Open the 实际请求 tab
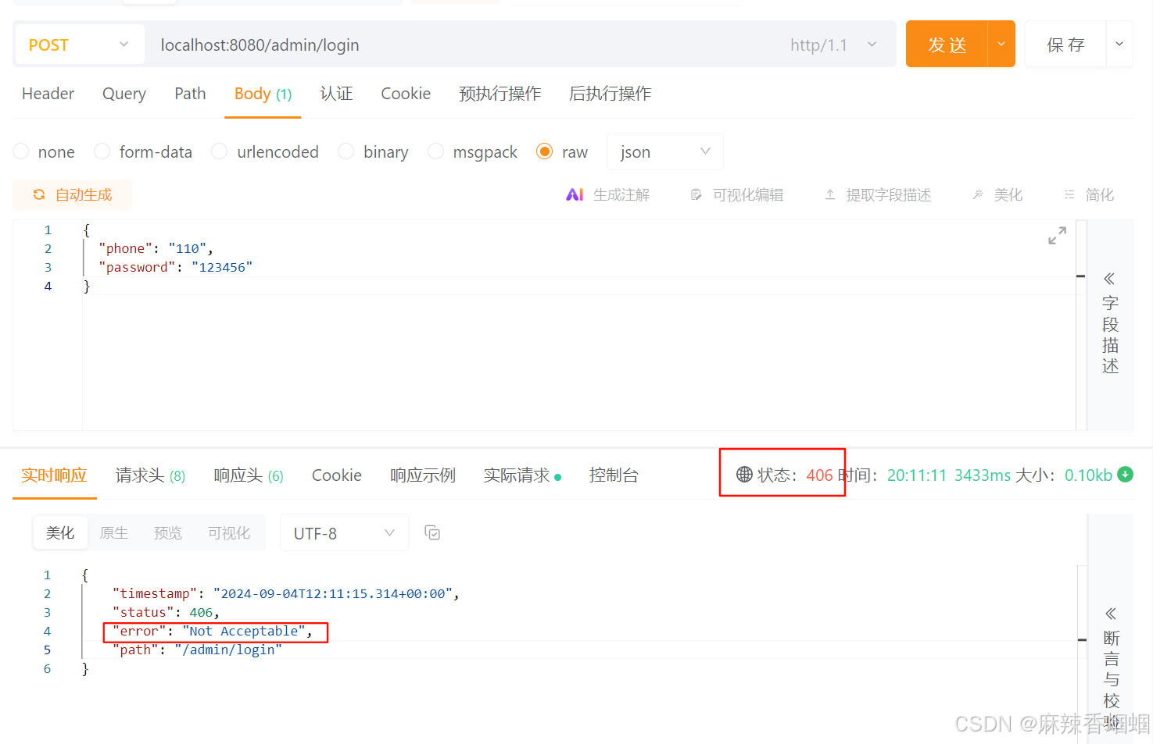Image resolution: width=1153 pixels, height=744 pixels. point(522,475)
